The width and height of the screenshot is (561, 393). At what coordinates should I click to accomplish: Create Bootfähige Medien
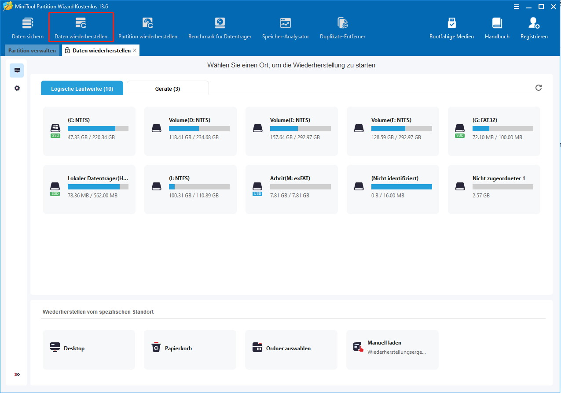click(451, 28)
